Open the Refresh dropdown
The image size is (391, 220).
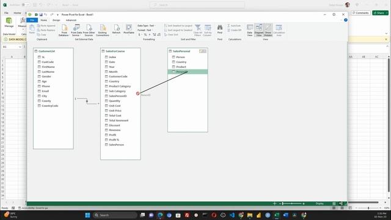pyautogui.click(x=116, y=30)
